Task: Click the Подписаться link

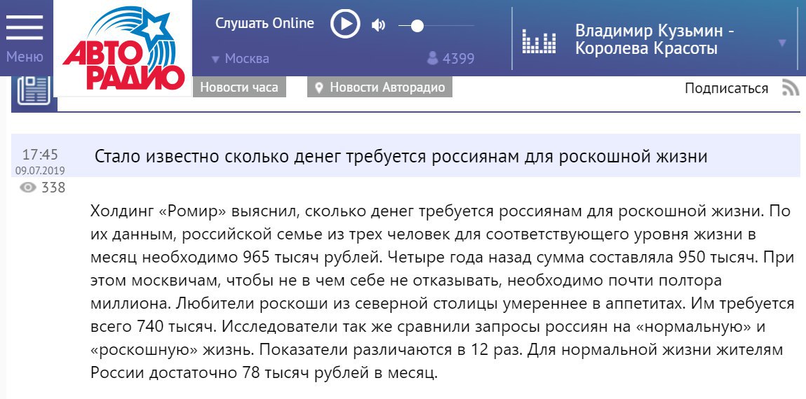Action: pos(726,88)
